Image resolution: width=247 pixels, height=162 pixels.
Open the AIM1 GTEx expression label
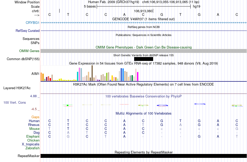[35, 74]
